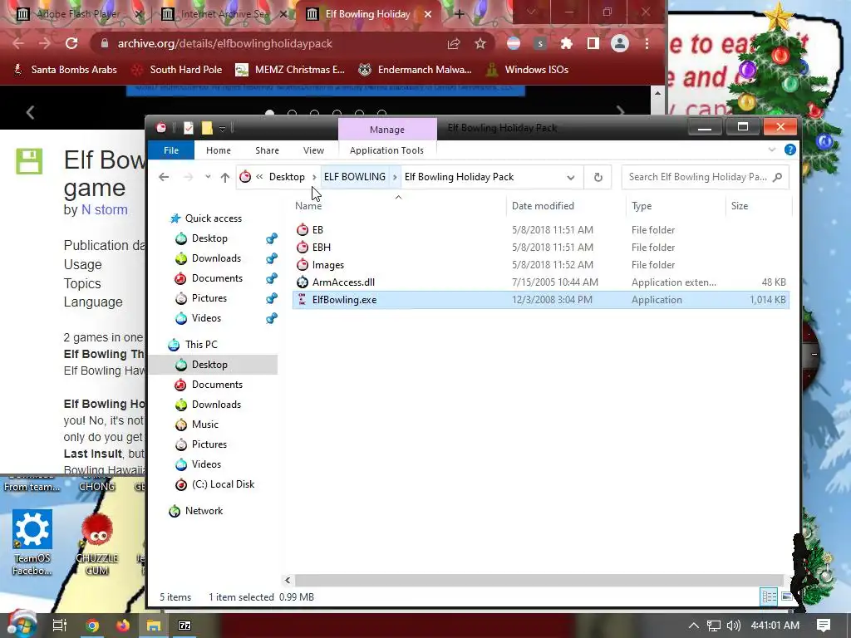Viewport: 851px width, 638px height.
Task: Open the Santa Bombs Arabs bookmark
Action: pos(65,70)
